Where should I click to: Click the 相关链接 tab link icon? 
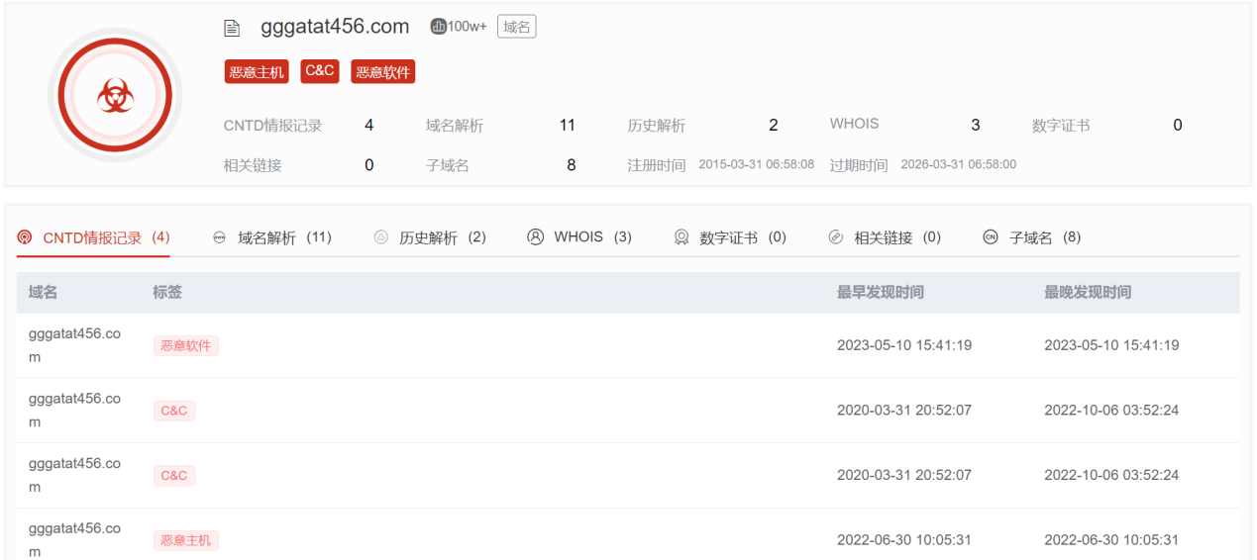(x=836, y=237)
